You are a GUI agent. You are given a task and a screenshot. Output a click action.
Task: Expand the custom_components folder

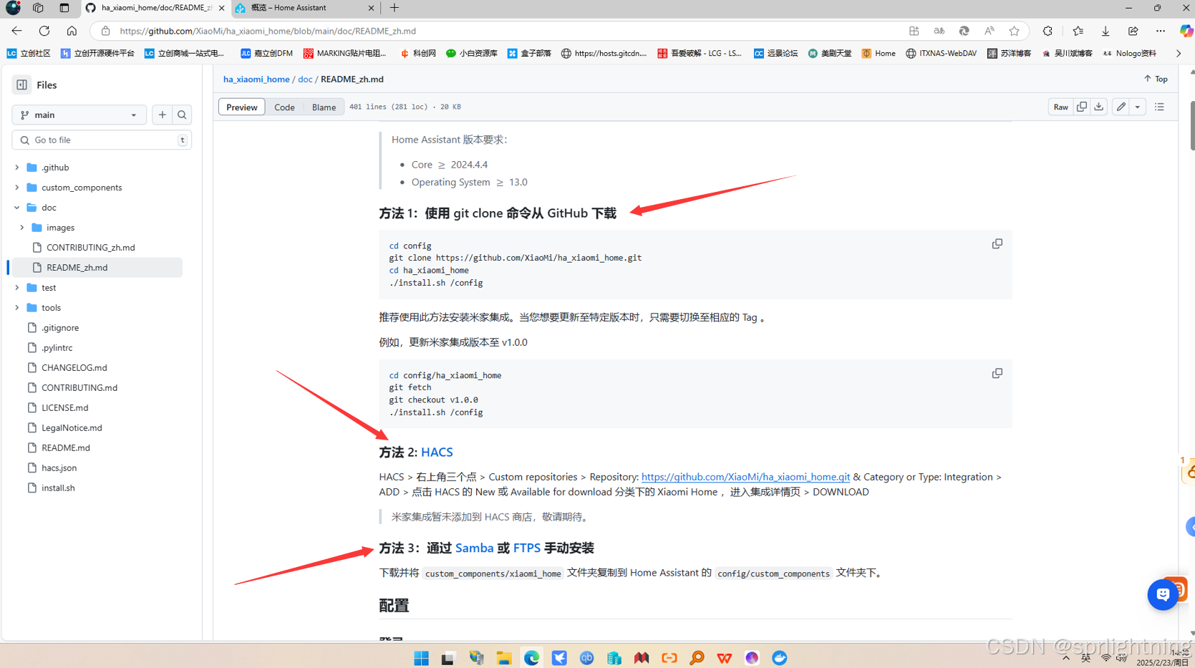click(x=16, y=188)
